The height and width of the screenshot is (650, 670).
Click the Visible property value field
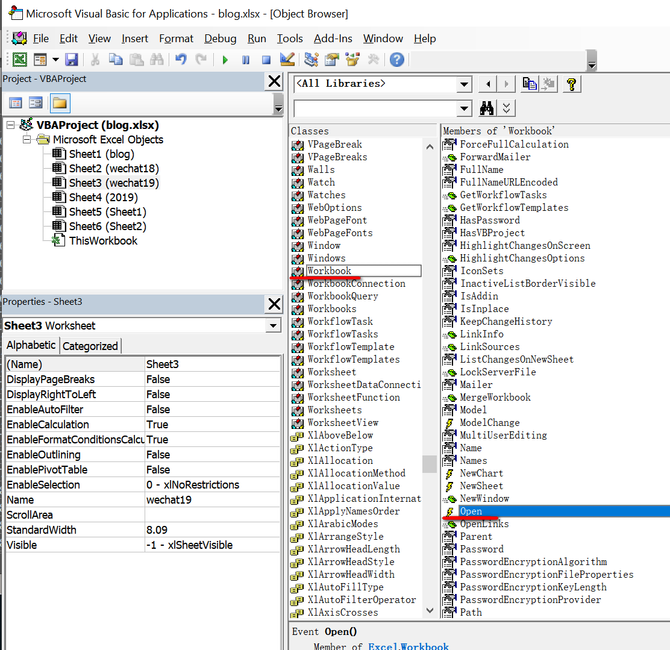click(x=212, y=545)
